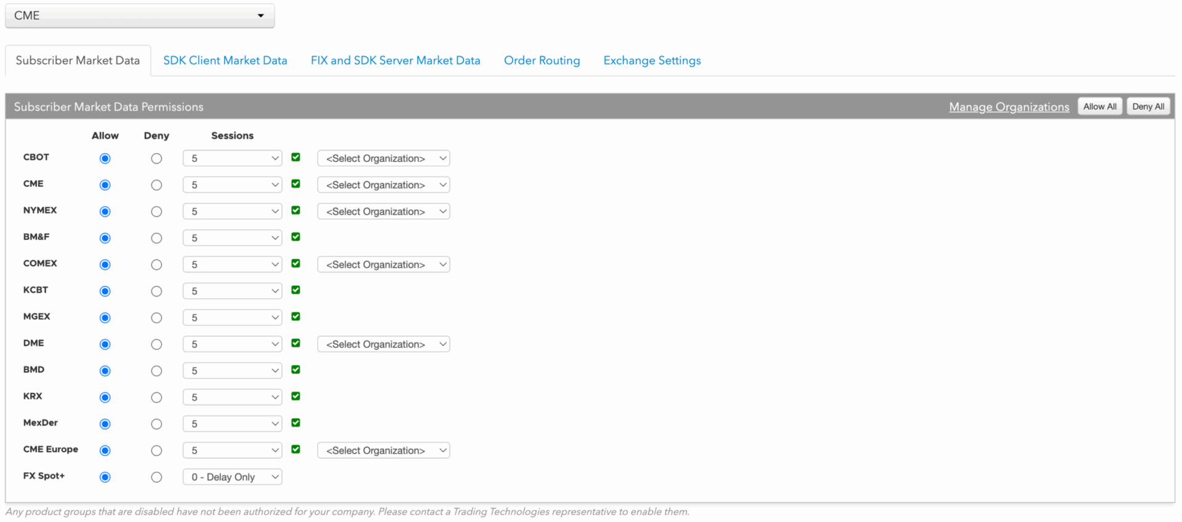Select Allow radio for FX Spot+
1182x522 pixels.
[105, 477]
